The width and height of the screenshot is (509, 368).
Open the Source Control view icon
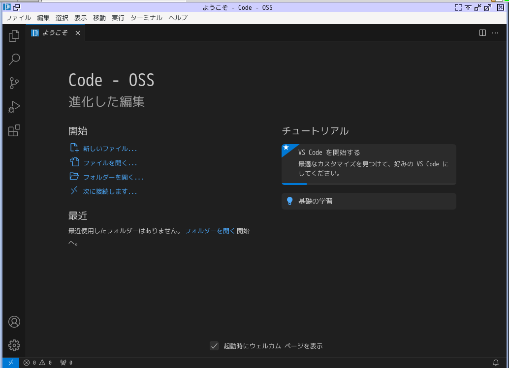pos(14,83)
